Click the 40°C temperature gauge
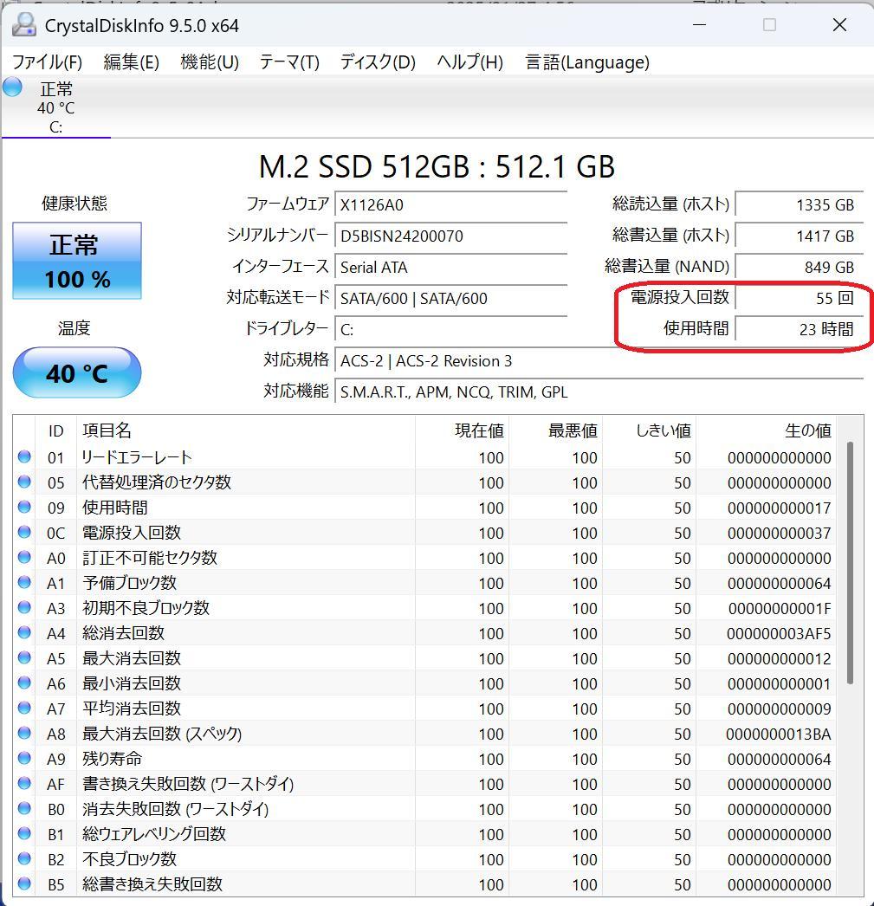The width and height of the screenshot is (874, 906). tap(75, 372)
